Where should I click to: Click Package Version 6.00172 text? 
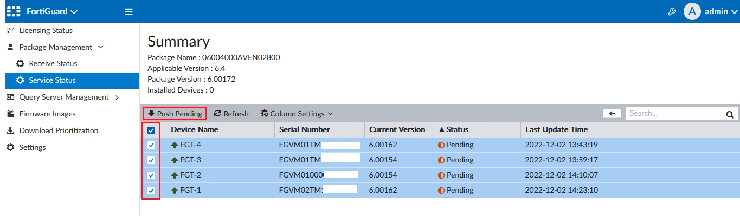pyautogui.click(x=191, y=79)
